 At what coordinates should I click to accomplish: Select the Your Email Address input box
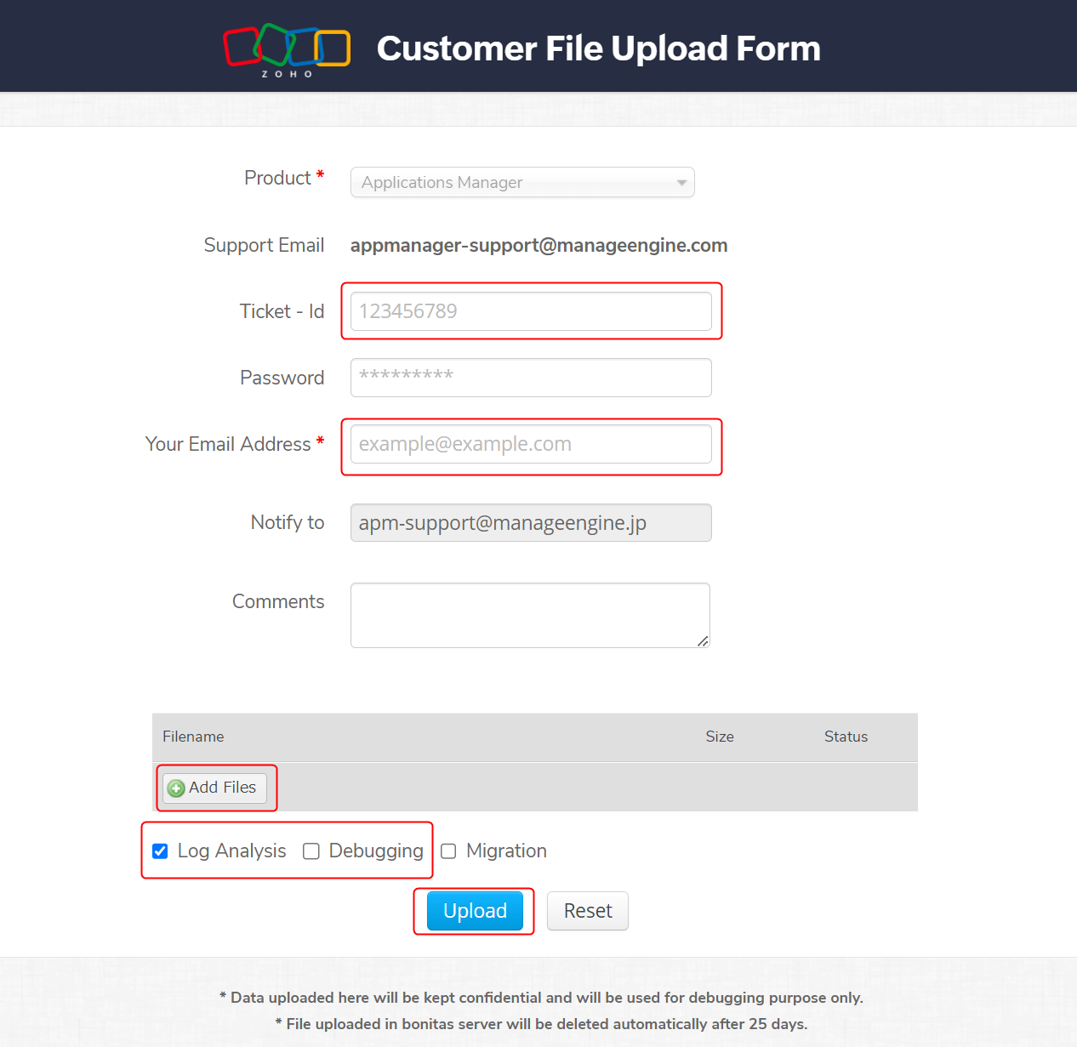[x=531, y=444]
